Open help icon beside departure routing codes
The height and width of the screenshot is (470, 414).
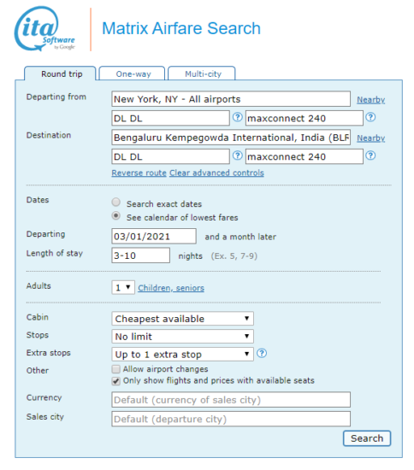tap(237, 117)
